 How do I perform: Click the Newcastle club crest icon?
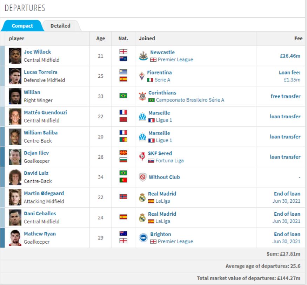tap(143, 56)
